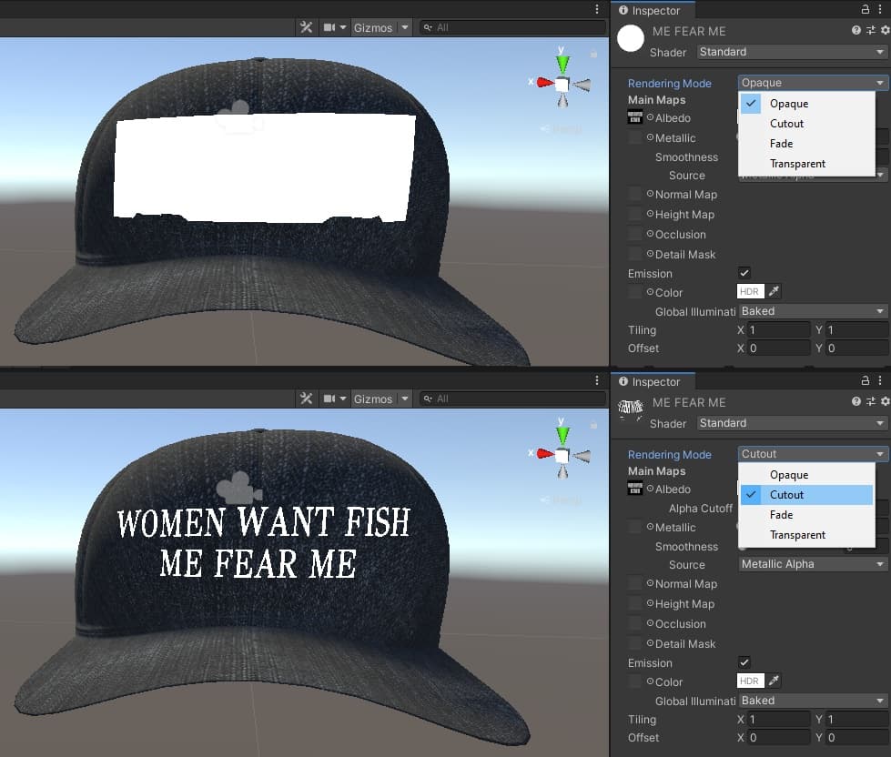
Task: Click the red X axis cone in the white-patch hat scene
Action: pos(543,83)
